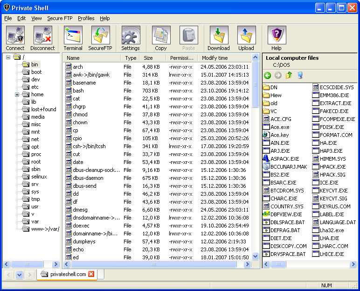
Task: Open Help from the toolbar
Action: point(277,38)
